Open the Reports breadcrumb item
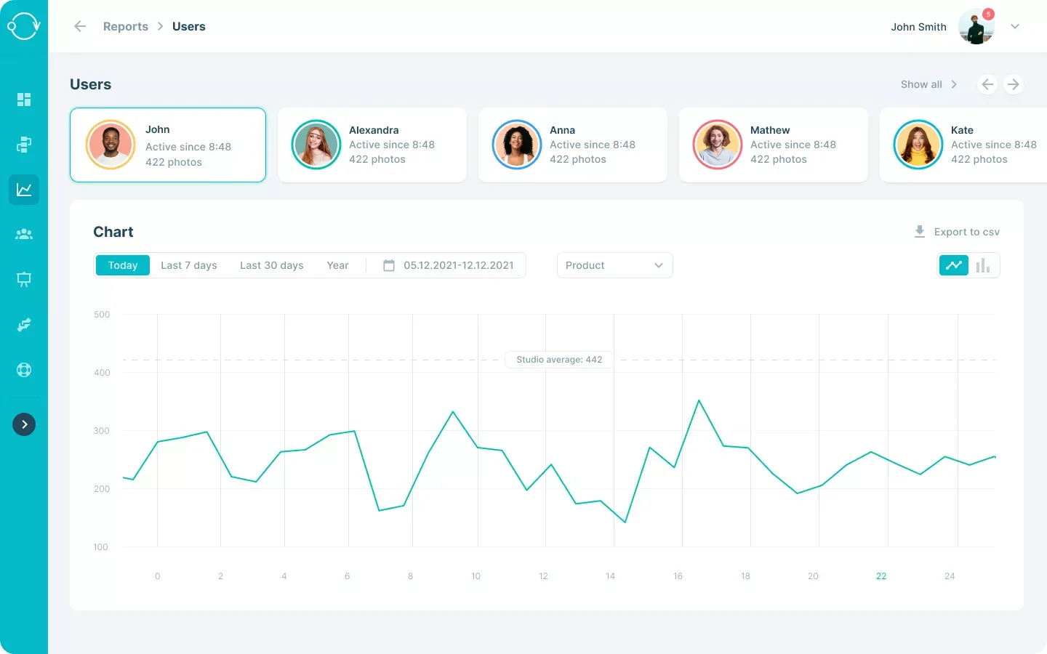Screen dimensions: 1047x654 pyautogui.click(x=125, y=26)
